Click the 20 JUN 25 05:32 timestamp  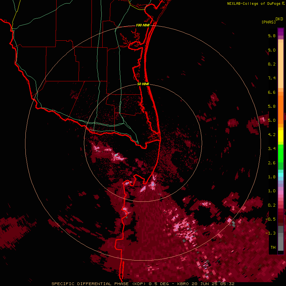pyautogui.click(x=213, y=284)
